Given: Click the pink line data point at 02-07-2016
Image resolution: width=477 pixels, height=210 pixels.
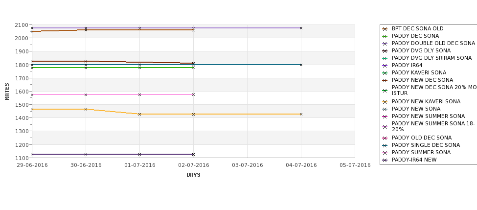Looking at the screenshot, I should coord(193,94).
